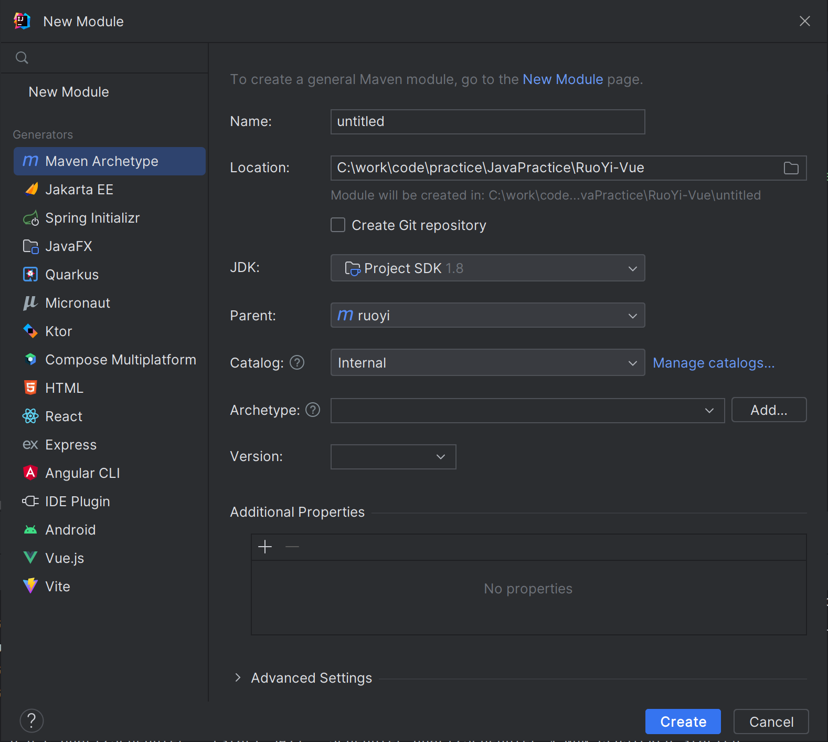Open the Manage catalogs link
The width and height of the screenshot is (828, 742).
click(714, 363)
